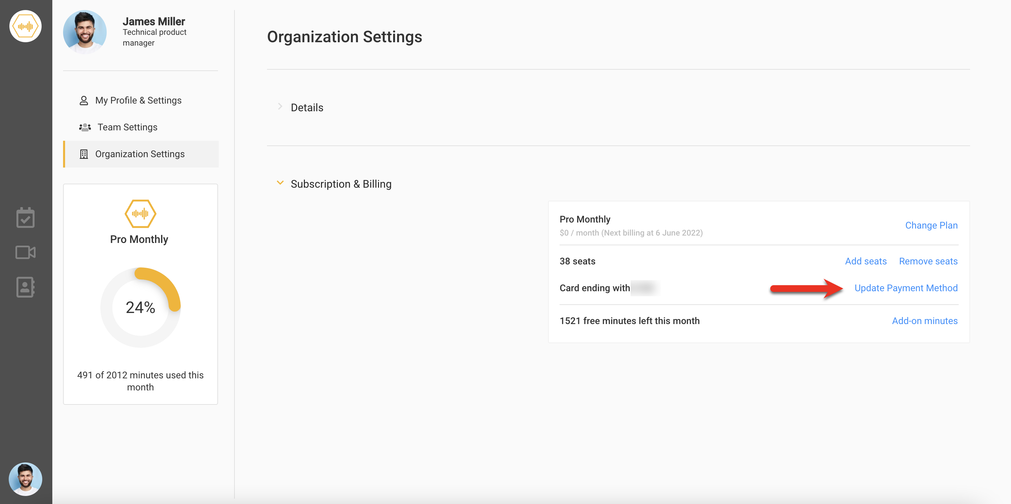The width and height of the screenshot is (1011, 504).
Task: Click James Miller's profile photo at top
Action: (85, 31)
